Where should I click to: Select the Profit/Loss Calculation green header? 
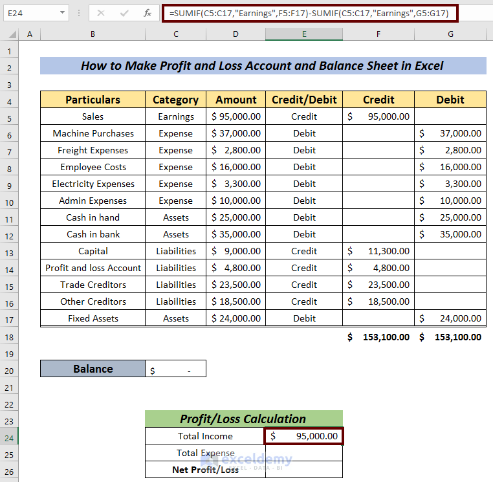(243, 419)
